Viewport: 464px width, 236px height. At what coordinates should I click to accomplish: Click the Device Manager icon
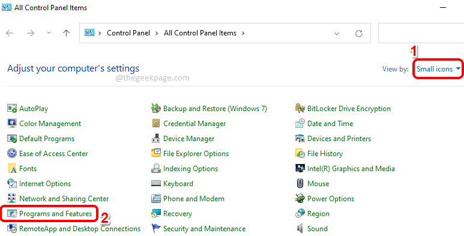pyautogui.click(x=155, y=139)
